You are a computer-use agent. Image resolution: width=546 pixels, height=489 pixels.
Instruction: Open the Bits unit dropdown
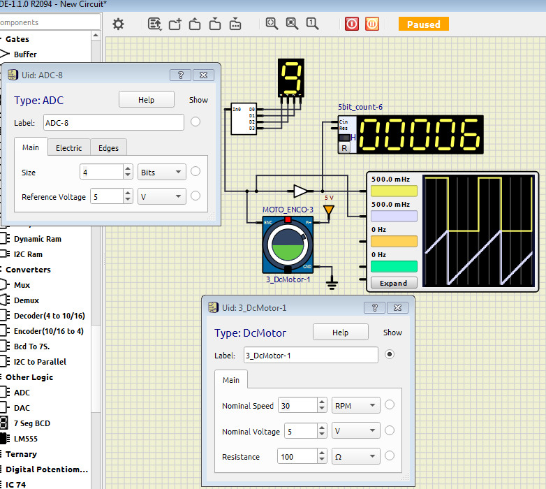[162, 172]
